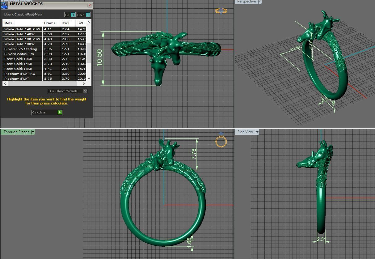The image size is (375, 259).
Task: Click the metal list scroll down arrow
Action: 89,79
